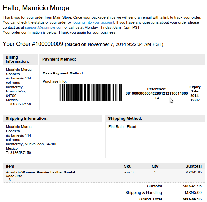The image size is (207, 202).
Task: Click the Oxxo payment barcode image
Action: pos(90,93)
